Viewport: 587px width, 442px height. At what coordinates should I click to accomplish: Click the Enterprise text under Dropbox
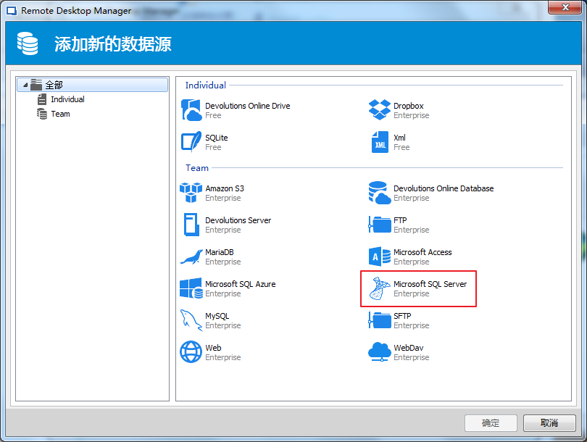412,115
